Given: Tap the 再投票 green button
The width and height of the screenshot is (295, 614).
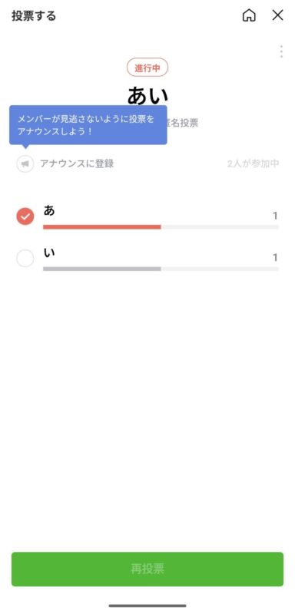Looking at the screenshot, I should (x=147, y=569).
